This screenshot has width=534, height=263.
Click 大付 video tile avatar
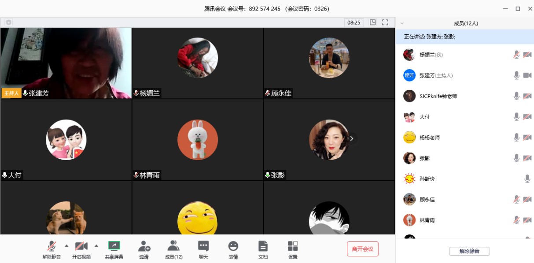coord(66,140)
